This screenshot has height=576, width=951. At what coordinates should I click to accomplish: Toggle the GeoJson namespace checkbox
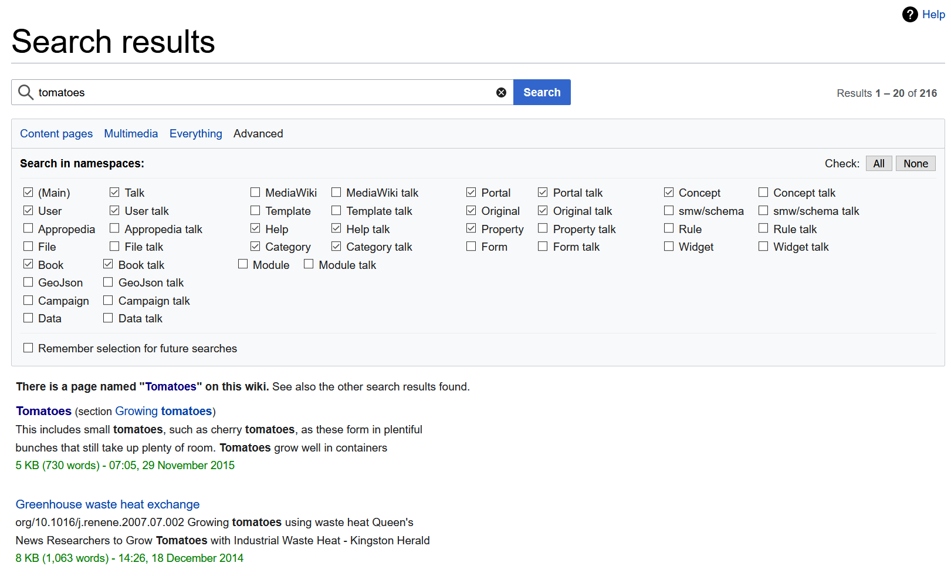click(28, 282)
